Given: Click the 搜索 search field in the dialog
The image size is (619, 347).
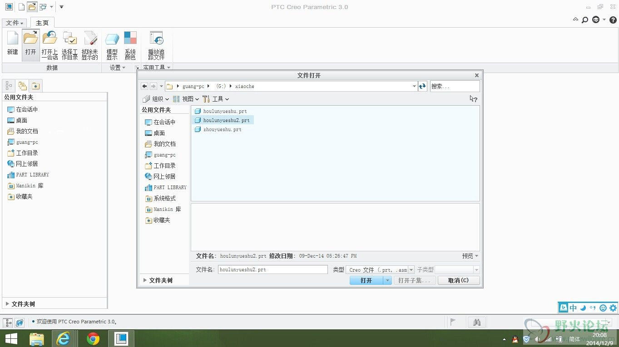Looking at the screenshot, I should [x=455, y=86].
